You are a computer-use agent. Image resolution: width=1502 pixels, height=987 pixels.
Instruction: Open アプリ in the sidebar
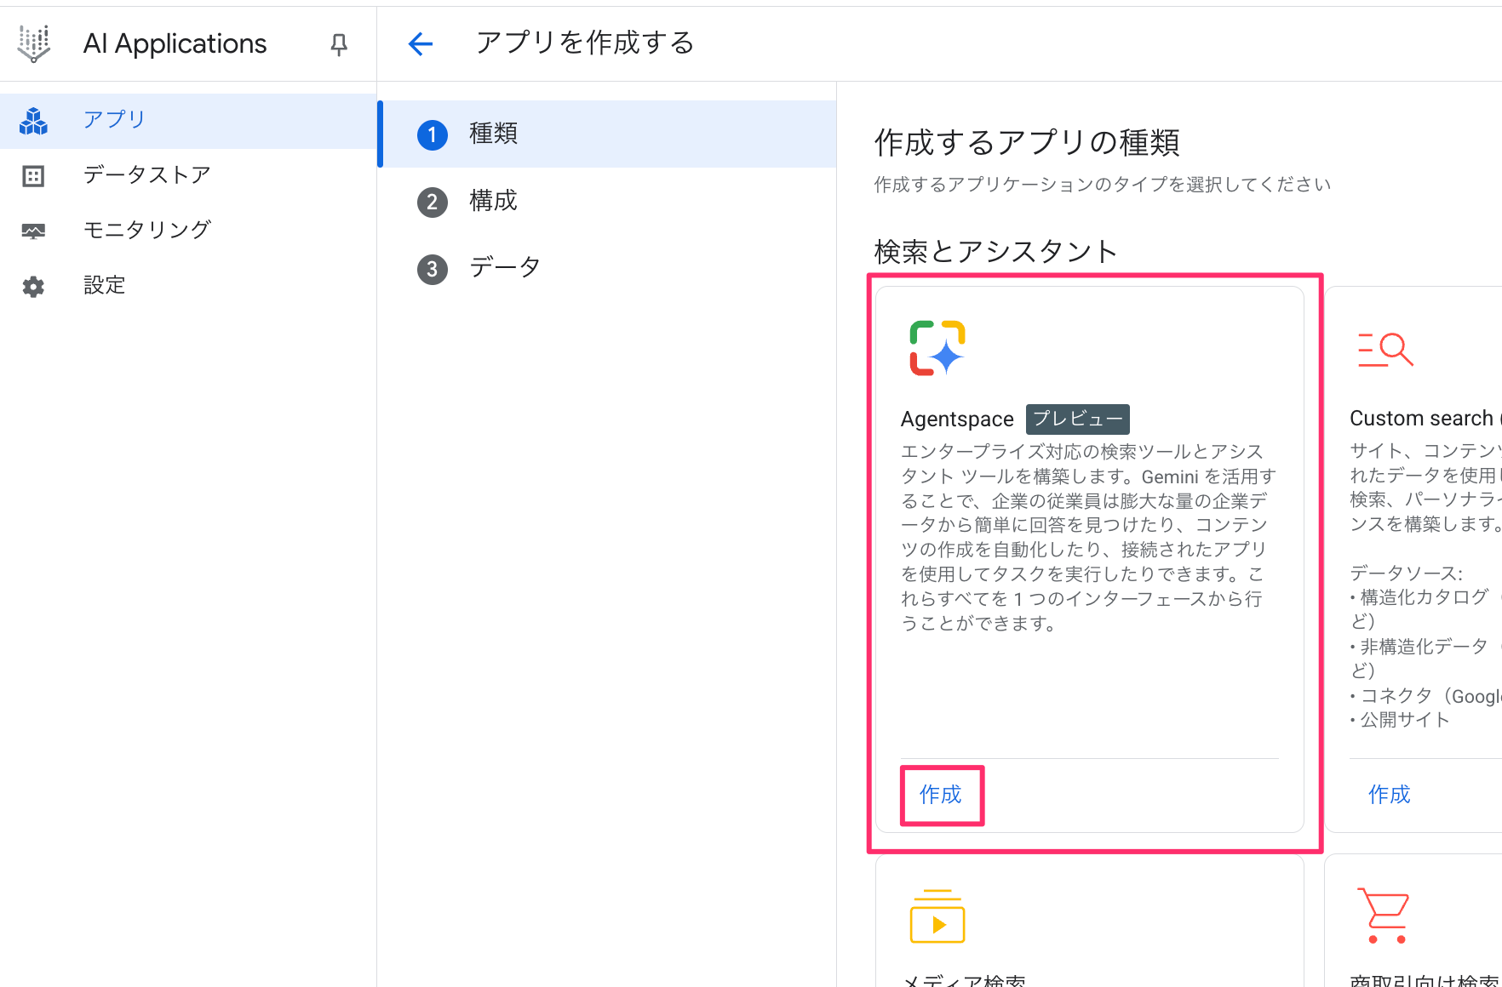point(188,121)
